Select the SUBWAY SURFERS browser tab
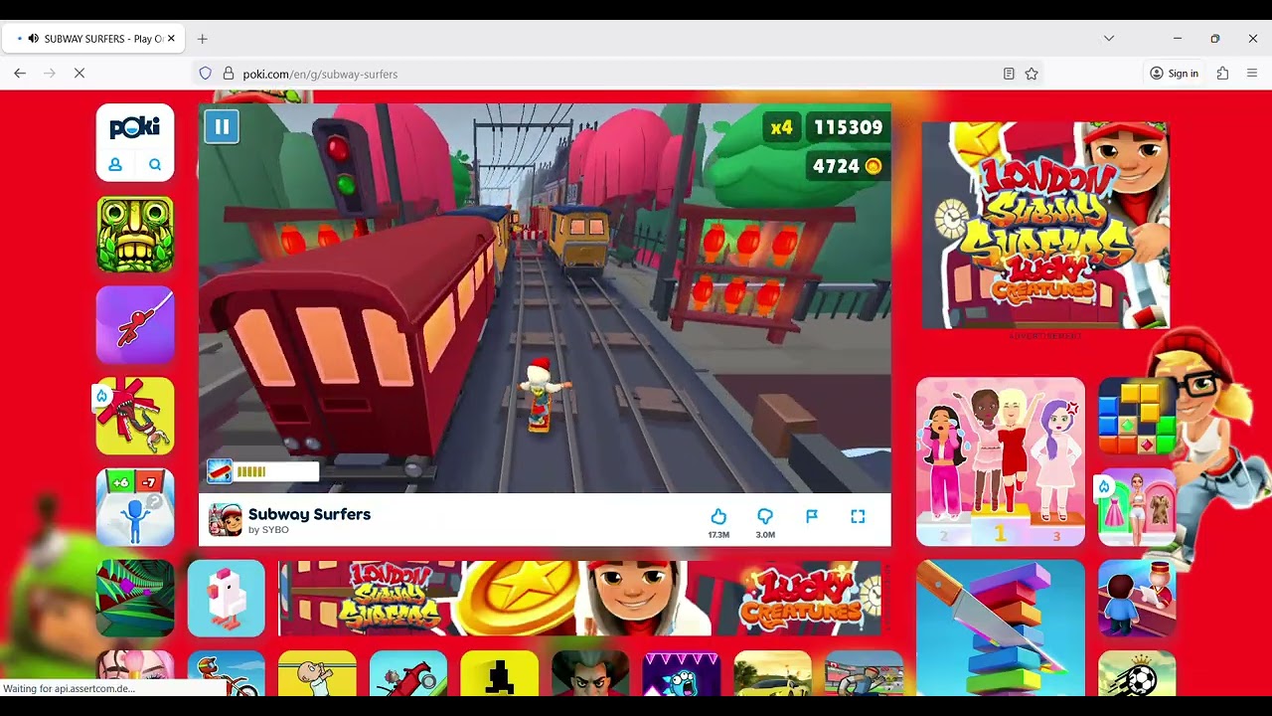The height and width of the screenshot is (716, 1272). point(91,39)
